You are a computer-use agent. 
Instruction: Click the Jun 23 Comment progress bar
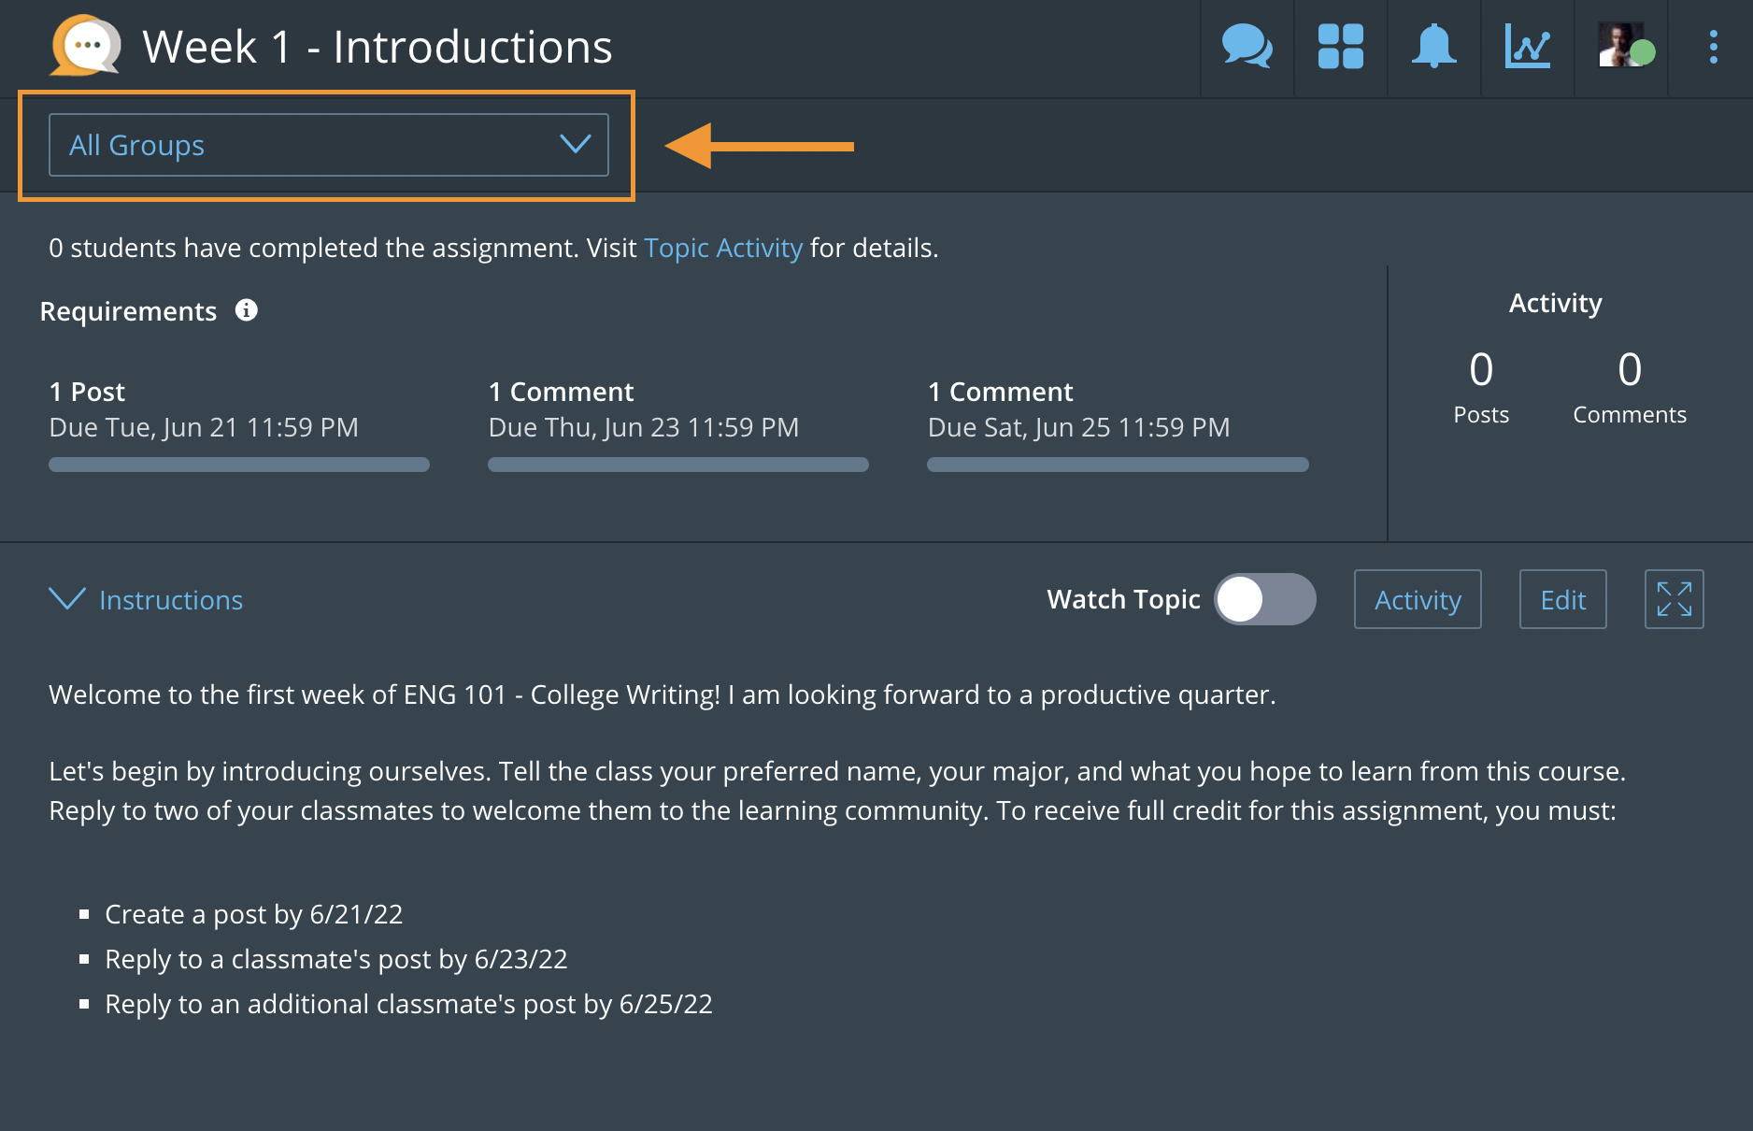pos(677,465)
